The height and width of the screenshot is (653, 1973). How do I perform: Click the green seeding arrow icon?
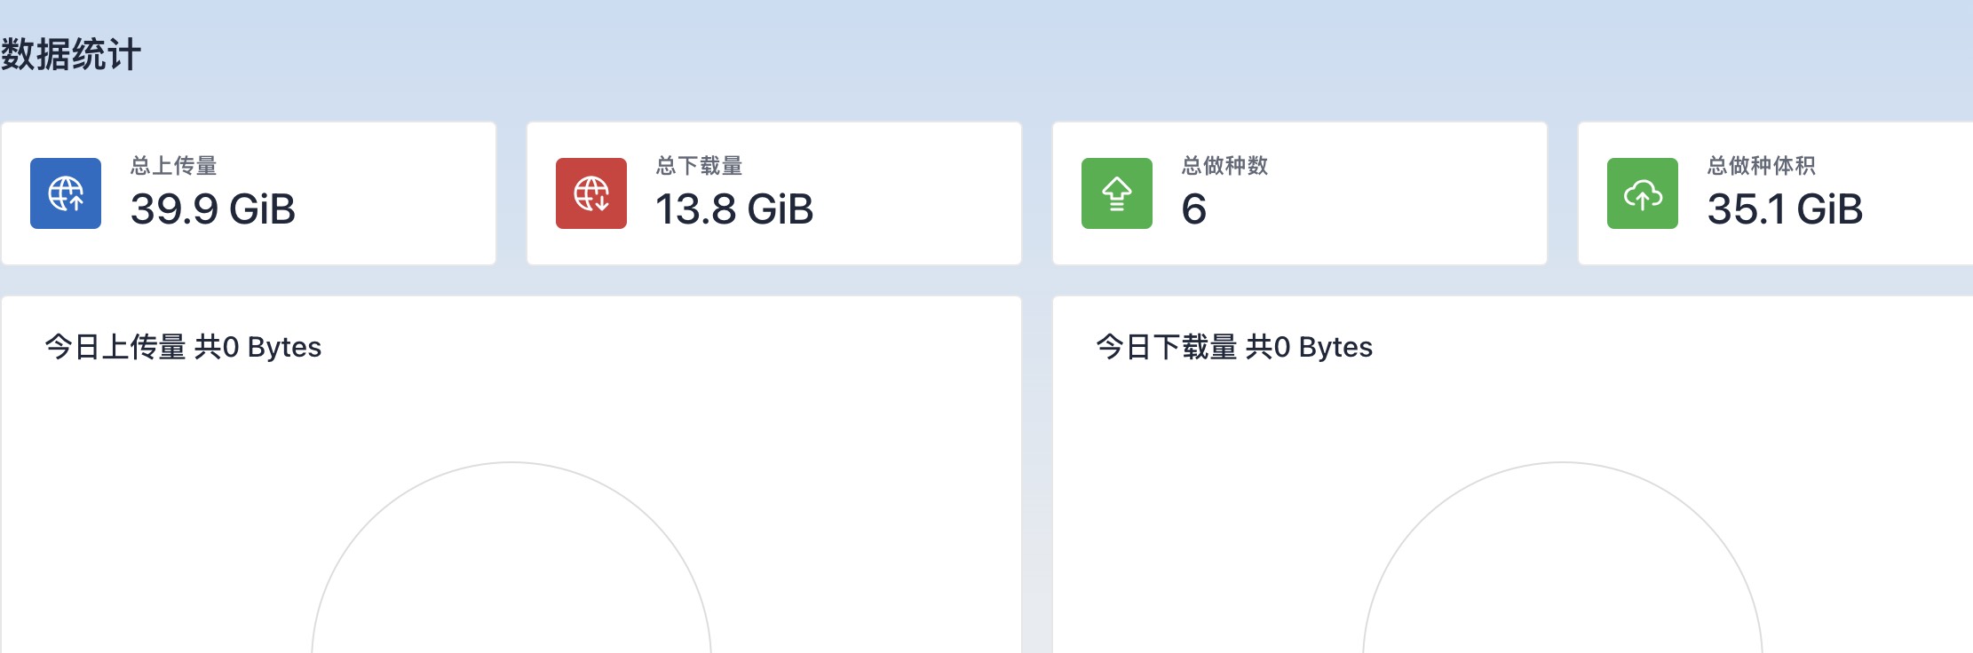(x=1117, y=193)
